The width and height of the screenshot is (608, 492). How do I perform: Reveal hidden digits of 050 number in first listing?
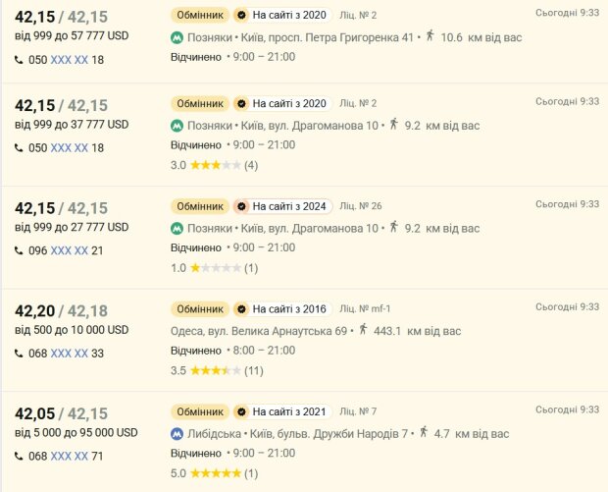tap(70, 60)
